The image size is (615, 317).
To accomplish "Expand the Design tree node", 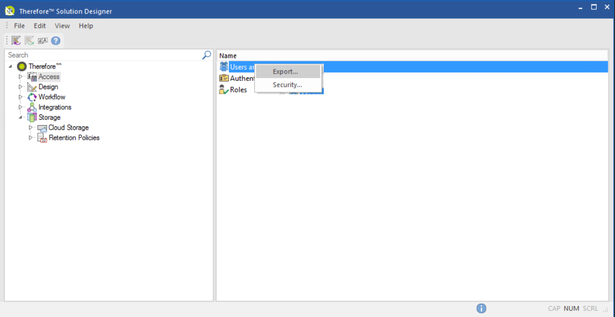I will (x=21, y=87).
